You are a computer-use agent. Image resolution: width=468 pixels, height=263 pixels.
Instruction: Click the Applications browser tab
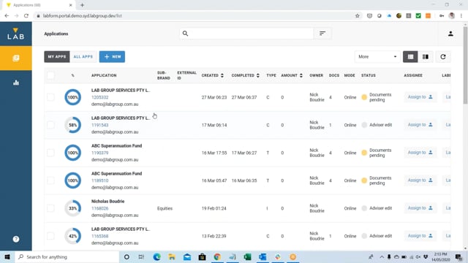coord(39,5)
